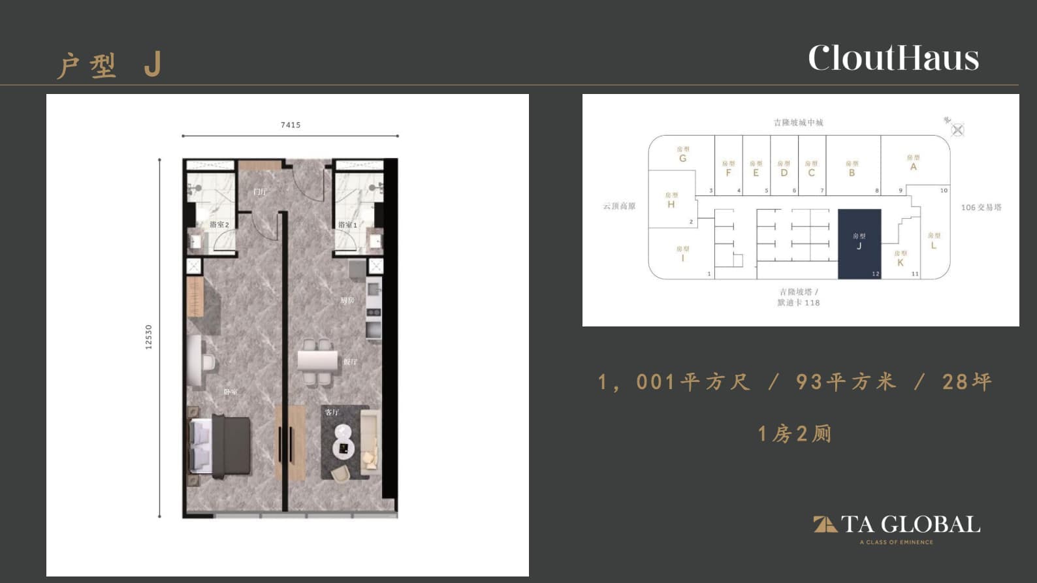Click the 吉隆坡城中城 direction label
The image size is (1037, 583).
point(798,123)
